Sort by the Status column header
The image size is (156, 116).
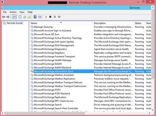point(138,23)
